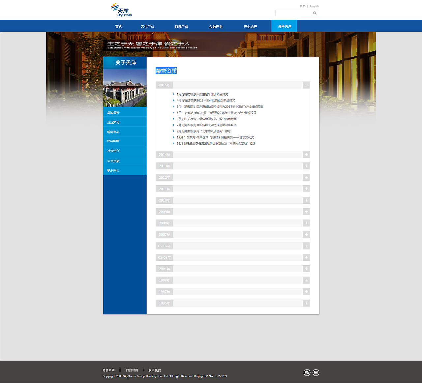Expand the 02-03年 section plus button
422x383 pixels.
coord(306,257)
